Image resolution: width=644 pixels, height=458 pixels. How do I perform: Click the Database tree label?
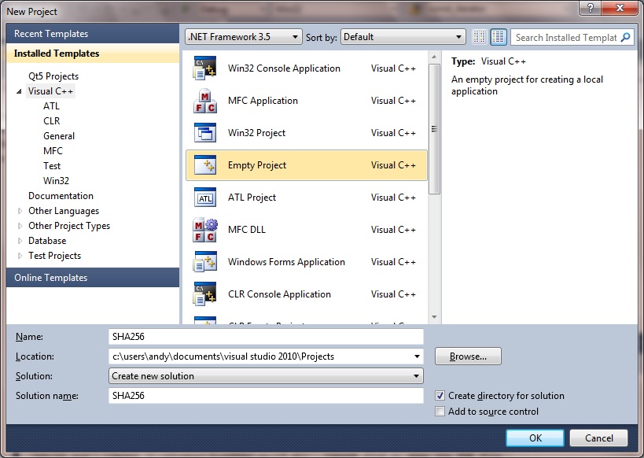click(47, 241)
